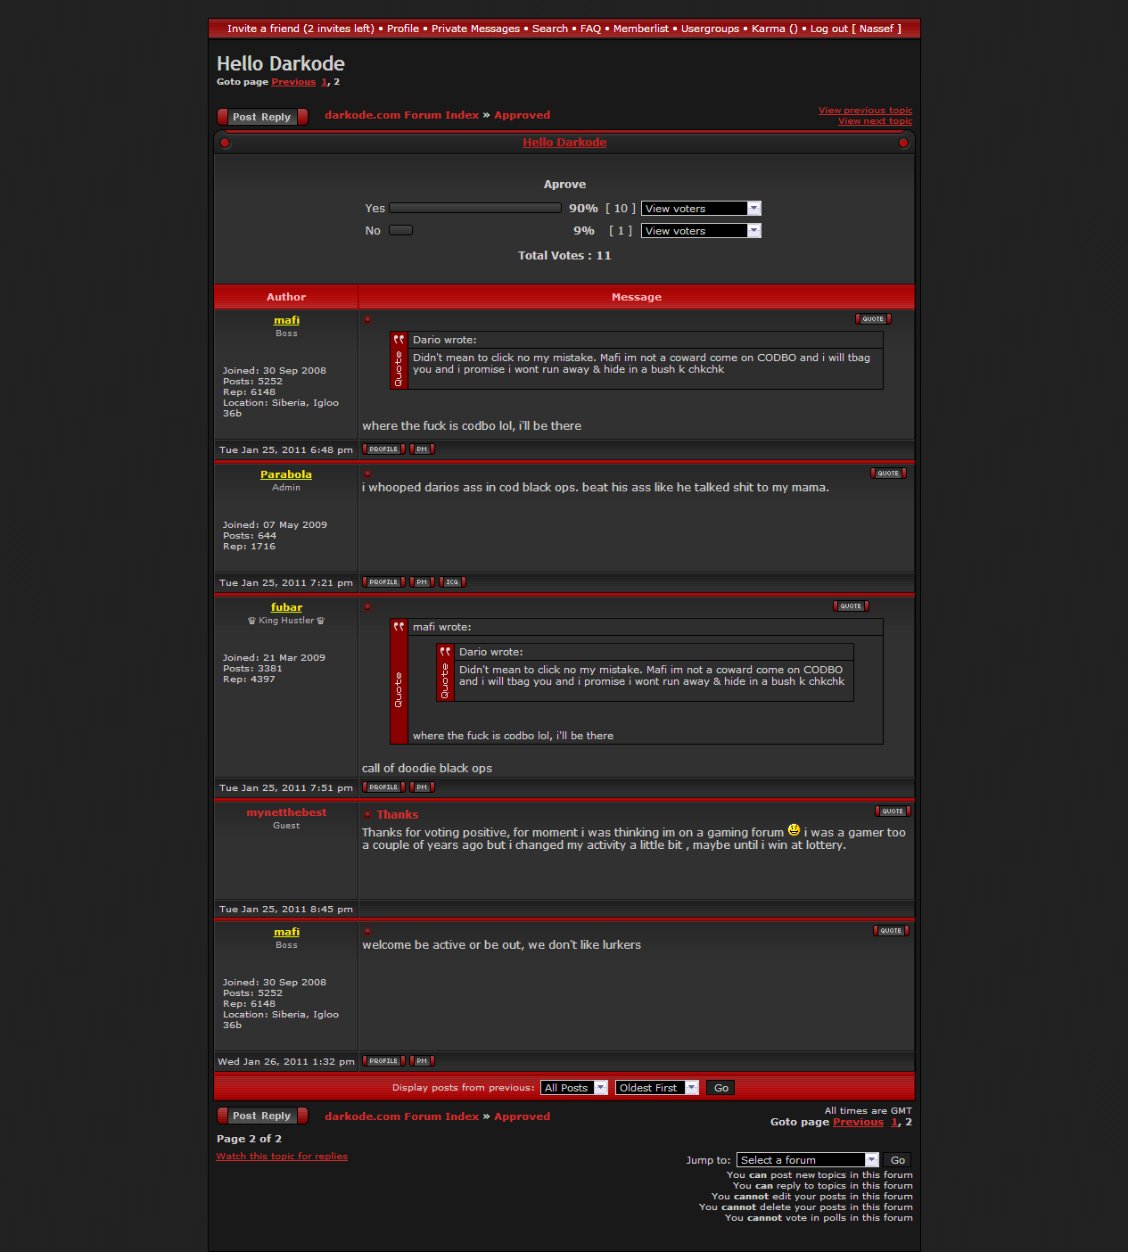This screenshot has width=1128, height=1252.
Task: Click Go button next to Oldest First
Action: click(720, 1088)
